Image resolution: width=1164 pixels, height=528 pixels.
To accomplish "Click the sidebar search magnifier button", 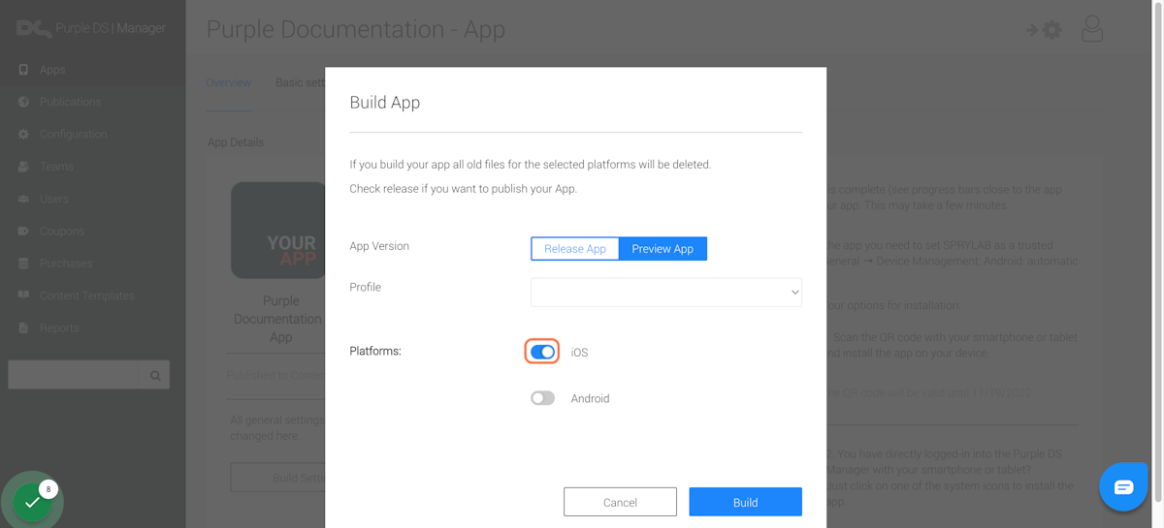I will tap(155, 375).
